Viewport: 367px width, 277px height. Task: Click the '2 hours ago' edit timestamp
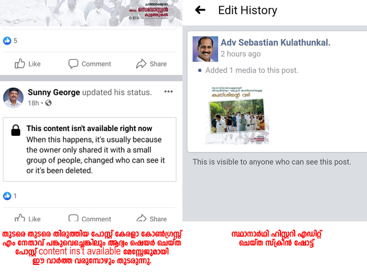[241, 54]
